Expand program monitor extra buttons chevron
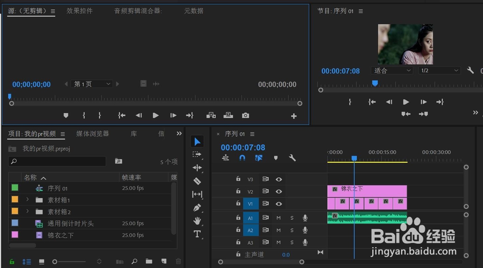The image size is (483, 268). [476, 113]
